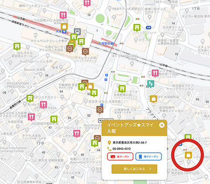Select the gray car marker at 大塚 station
The height and width of the screenshot is (184, 210).
(x=77, y=32)
